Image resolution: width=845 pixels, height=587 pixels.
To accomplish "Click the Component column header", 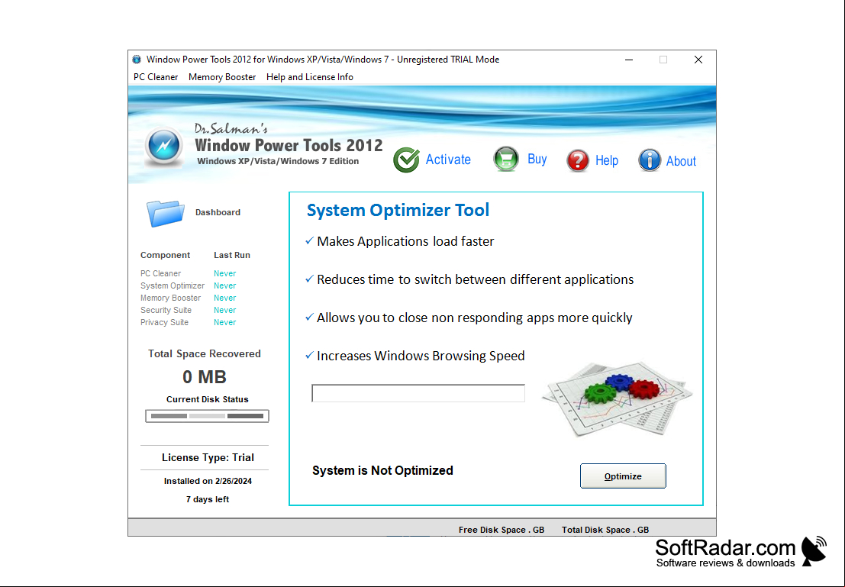I will (165, 255).
